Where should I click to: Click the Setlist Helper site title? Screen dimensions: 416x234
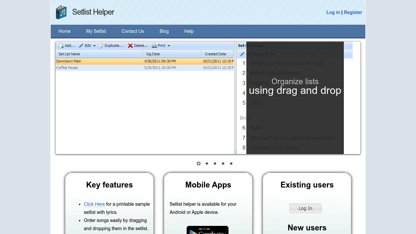[93, 12]
